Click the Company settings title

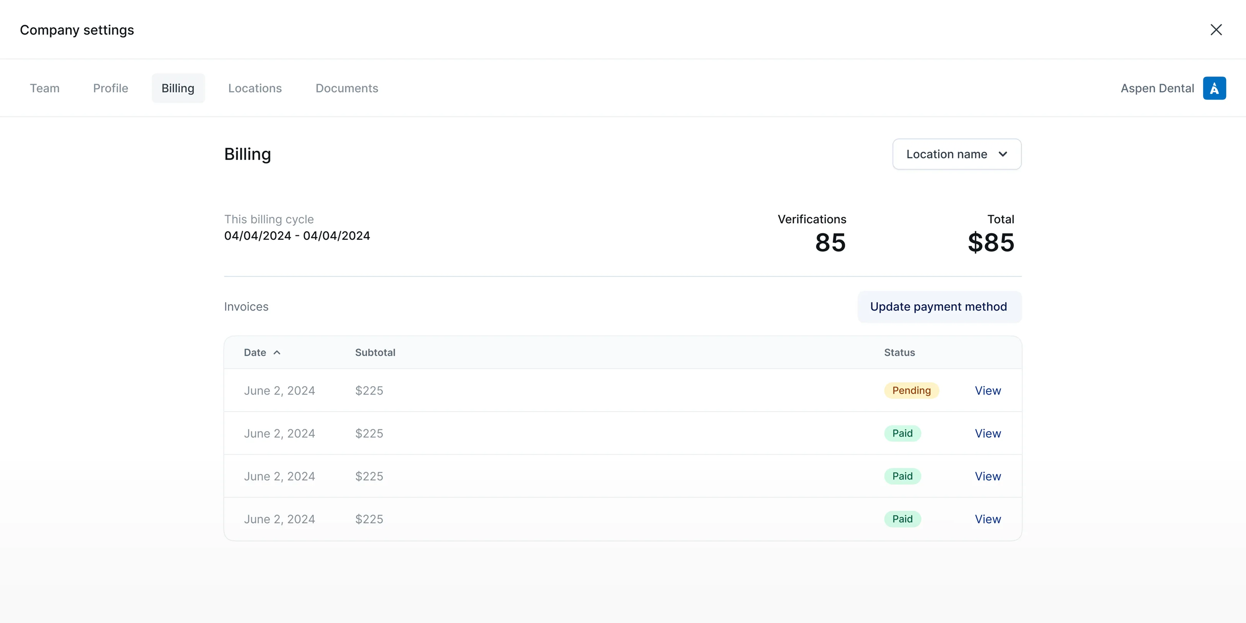(x=77, y=30)
